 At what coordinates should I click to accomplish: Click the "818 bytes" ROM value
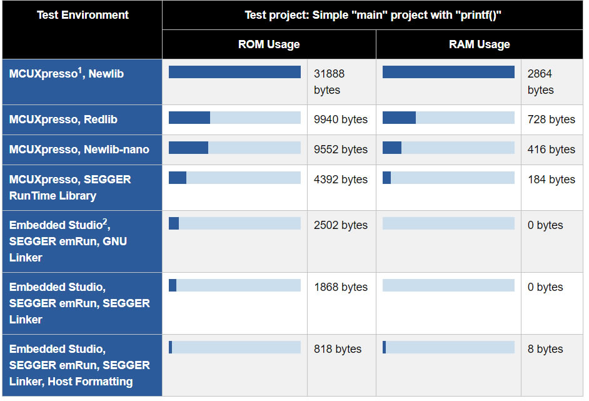click(x=338, y=349)
